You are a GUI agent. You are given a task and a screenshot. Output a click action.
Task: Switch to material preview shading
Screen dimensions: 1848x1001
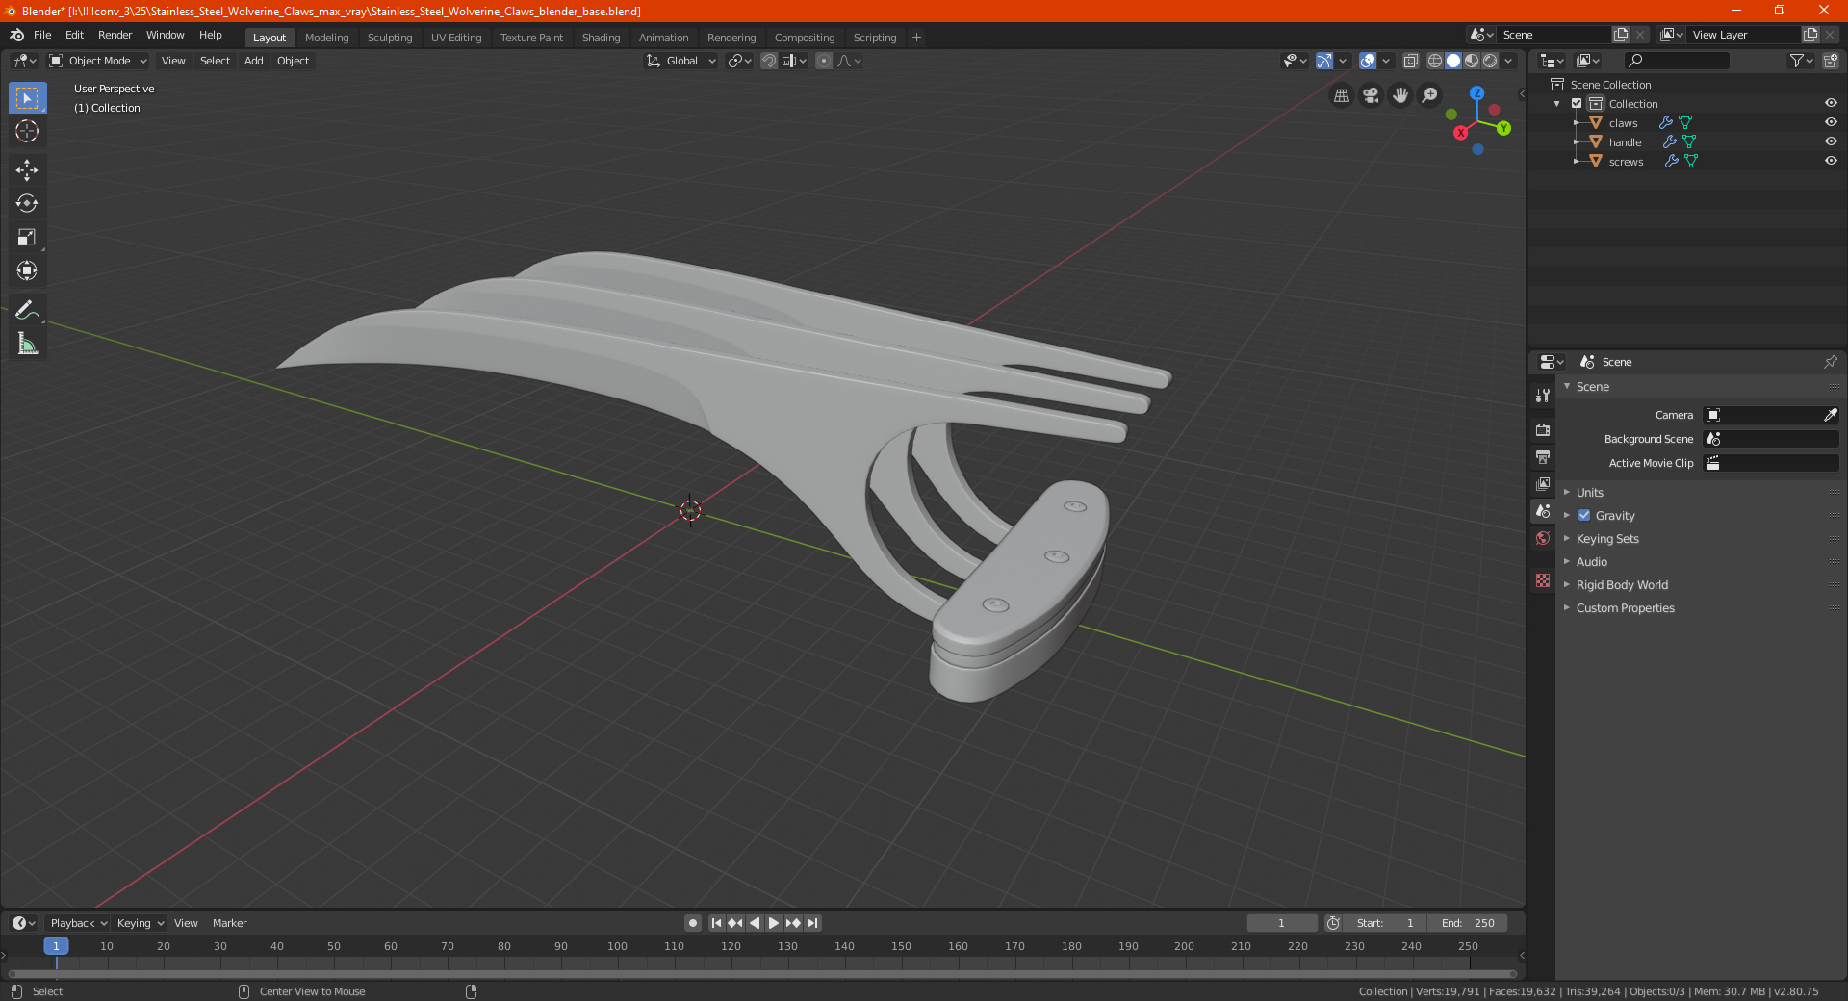tap(1472, 61)
